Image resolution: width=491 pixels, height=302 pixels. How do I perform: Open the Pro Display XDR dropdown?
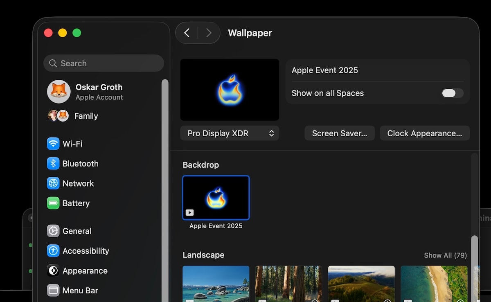tap(230, 133)
